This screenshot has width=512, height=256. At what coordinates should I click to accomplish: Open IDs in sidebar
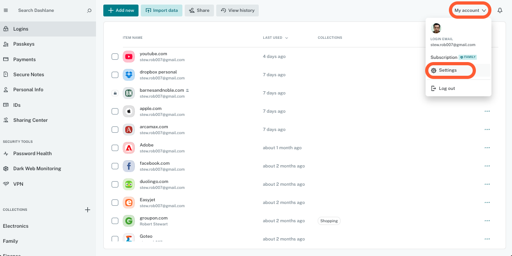pyautogui.click(x=48, y=105)
